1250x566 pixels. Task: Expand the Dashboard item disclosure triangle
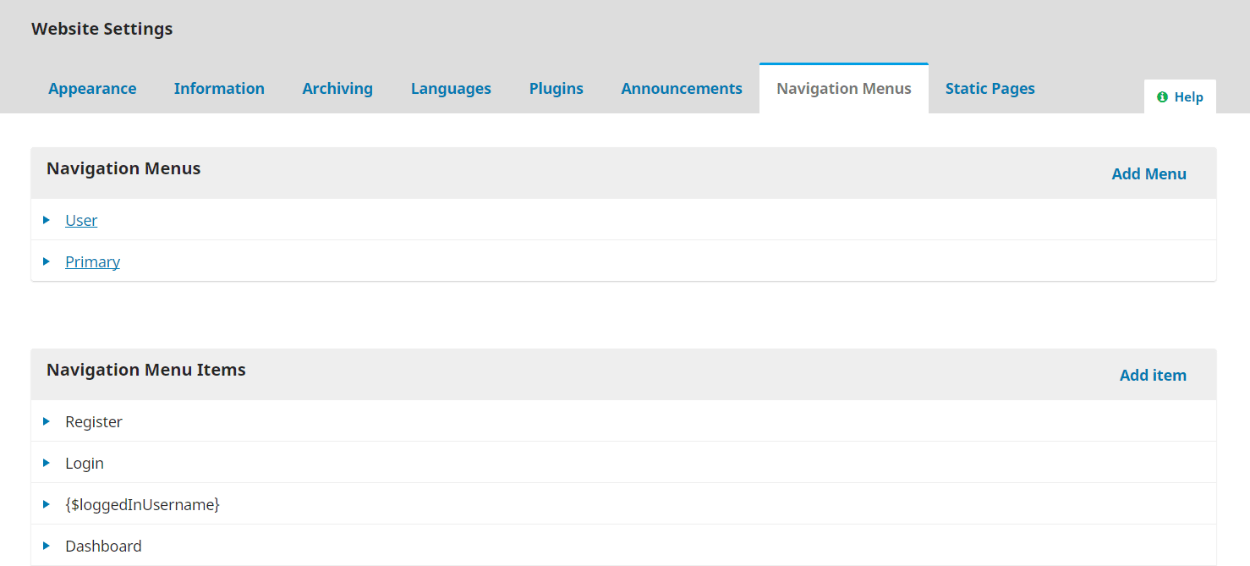pyautogui.click(x=47, y=546)
